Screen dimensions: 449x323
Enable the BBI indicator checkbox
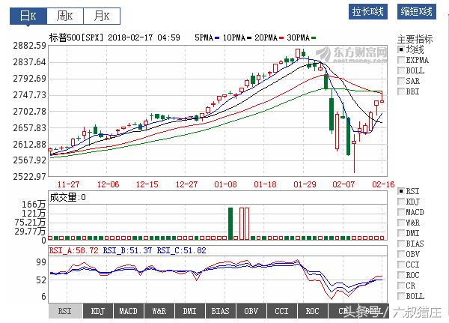400,91
